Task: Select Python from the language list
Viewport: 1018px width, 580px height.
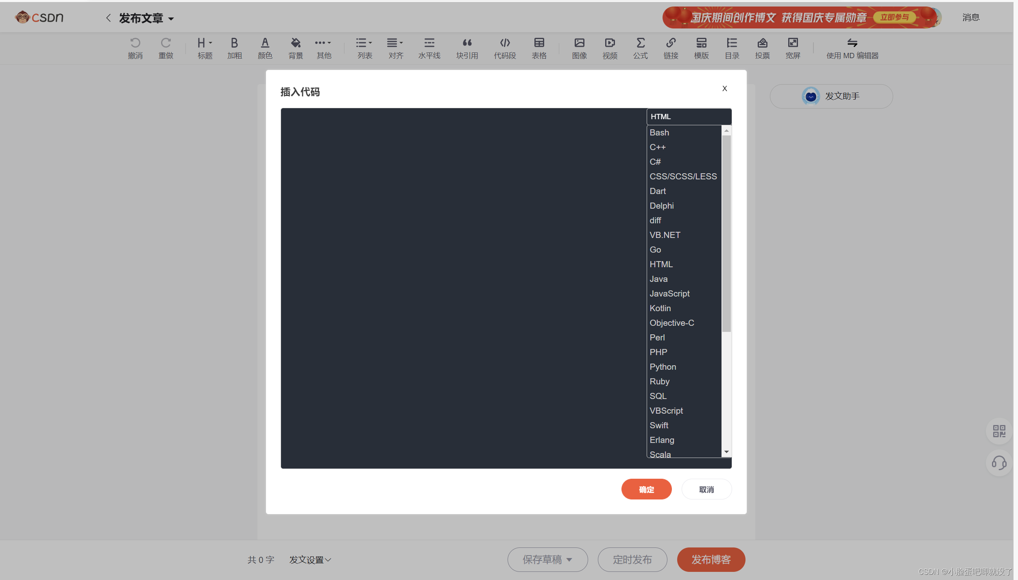Action: point(663,367)
